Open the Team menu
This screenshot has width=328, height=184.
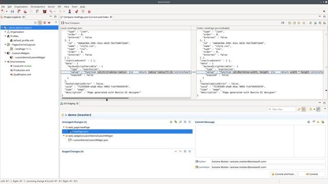[74, 7]
